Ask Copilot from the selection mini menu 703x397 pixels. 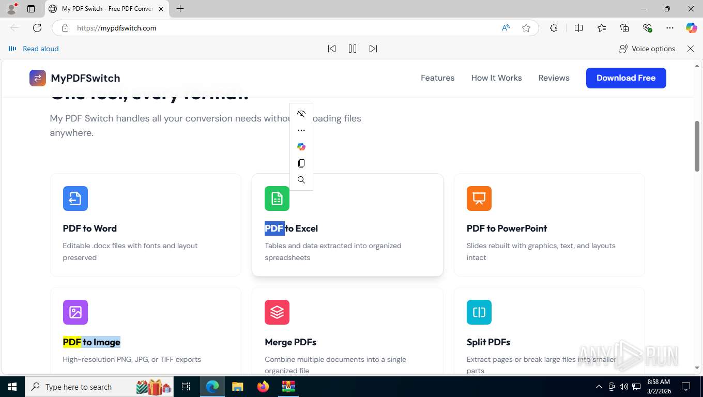click(301, 147)
